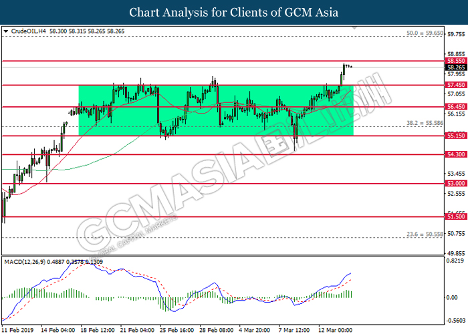Click the 28 Feb 08:00 time label
Image resolution: width=468 pixels, height=334 pixels.
coord(217,330)
